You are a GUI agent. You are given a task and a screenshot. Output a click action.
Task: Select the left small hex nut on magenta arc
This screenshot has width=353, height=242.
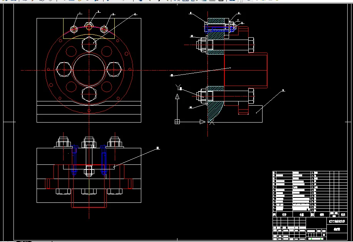pyautogui.click(x=74, y=29)
